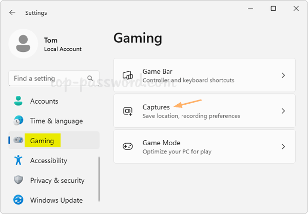308x214 pixels.
Task: Click the Game Mode controller icon
Action: click(127, 147)
